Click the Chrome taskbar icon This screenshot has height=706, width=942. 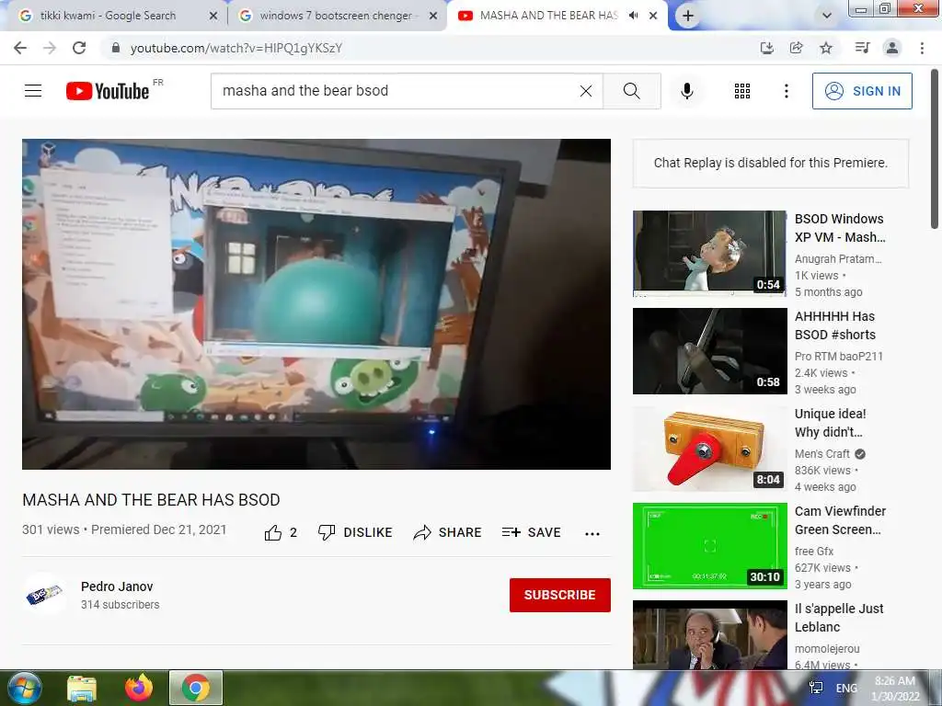click(196, 688)
